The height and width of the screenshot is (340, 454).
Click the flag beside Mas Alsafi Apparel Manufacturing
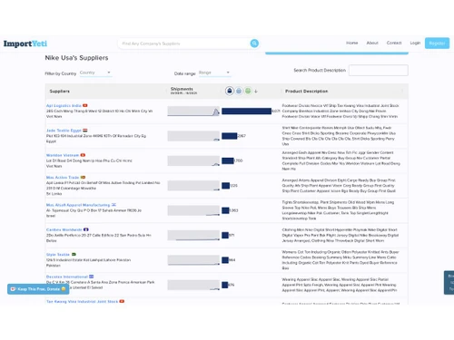[113, 205]
